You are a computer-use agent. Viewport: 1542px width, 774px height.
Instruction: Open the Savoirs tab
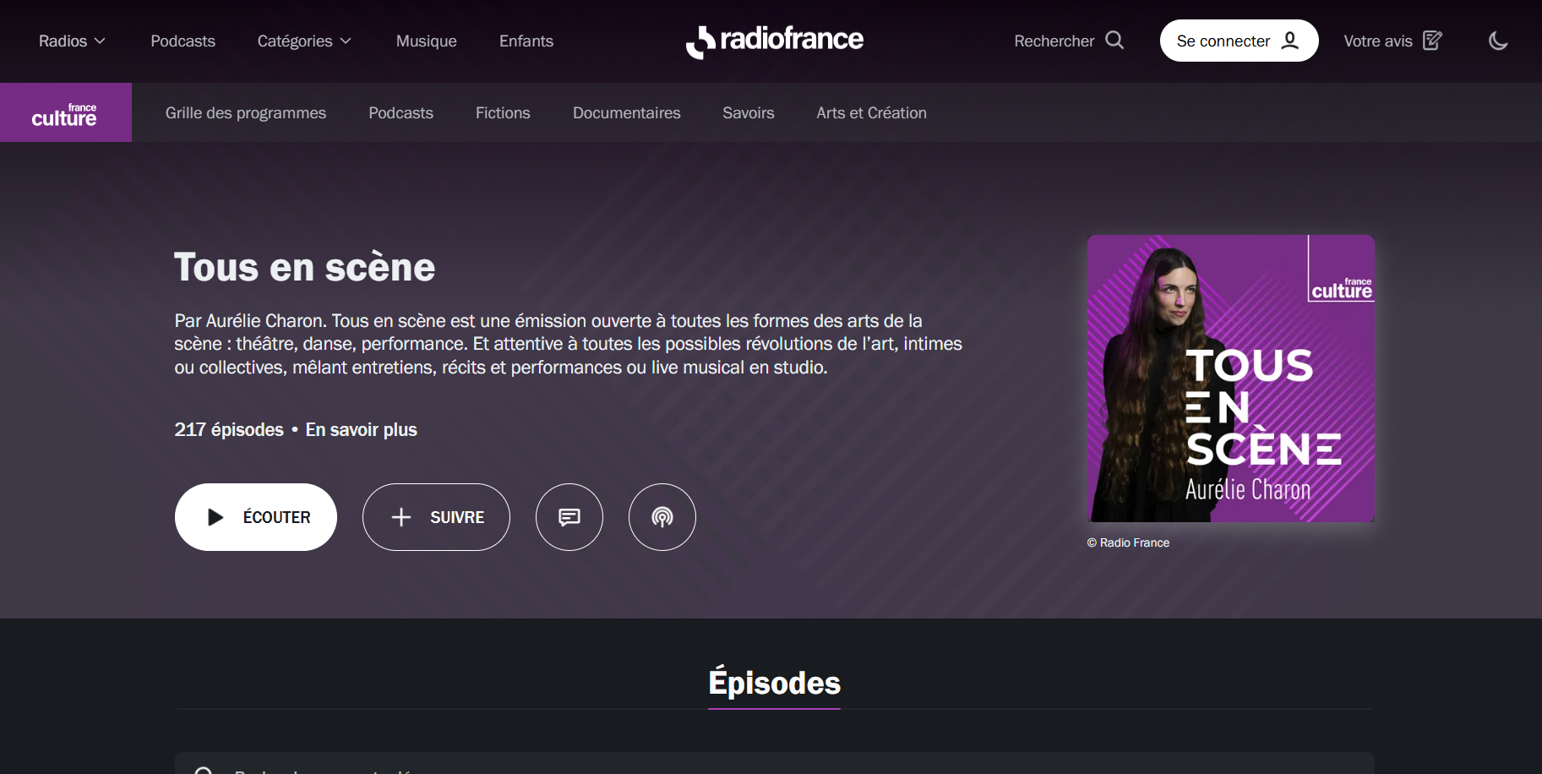tap(749, 112)
